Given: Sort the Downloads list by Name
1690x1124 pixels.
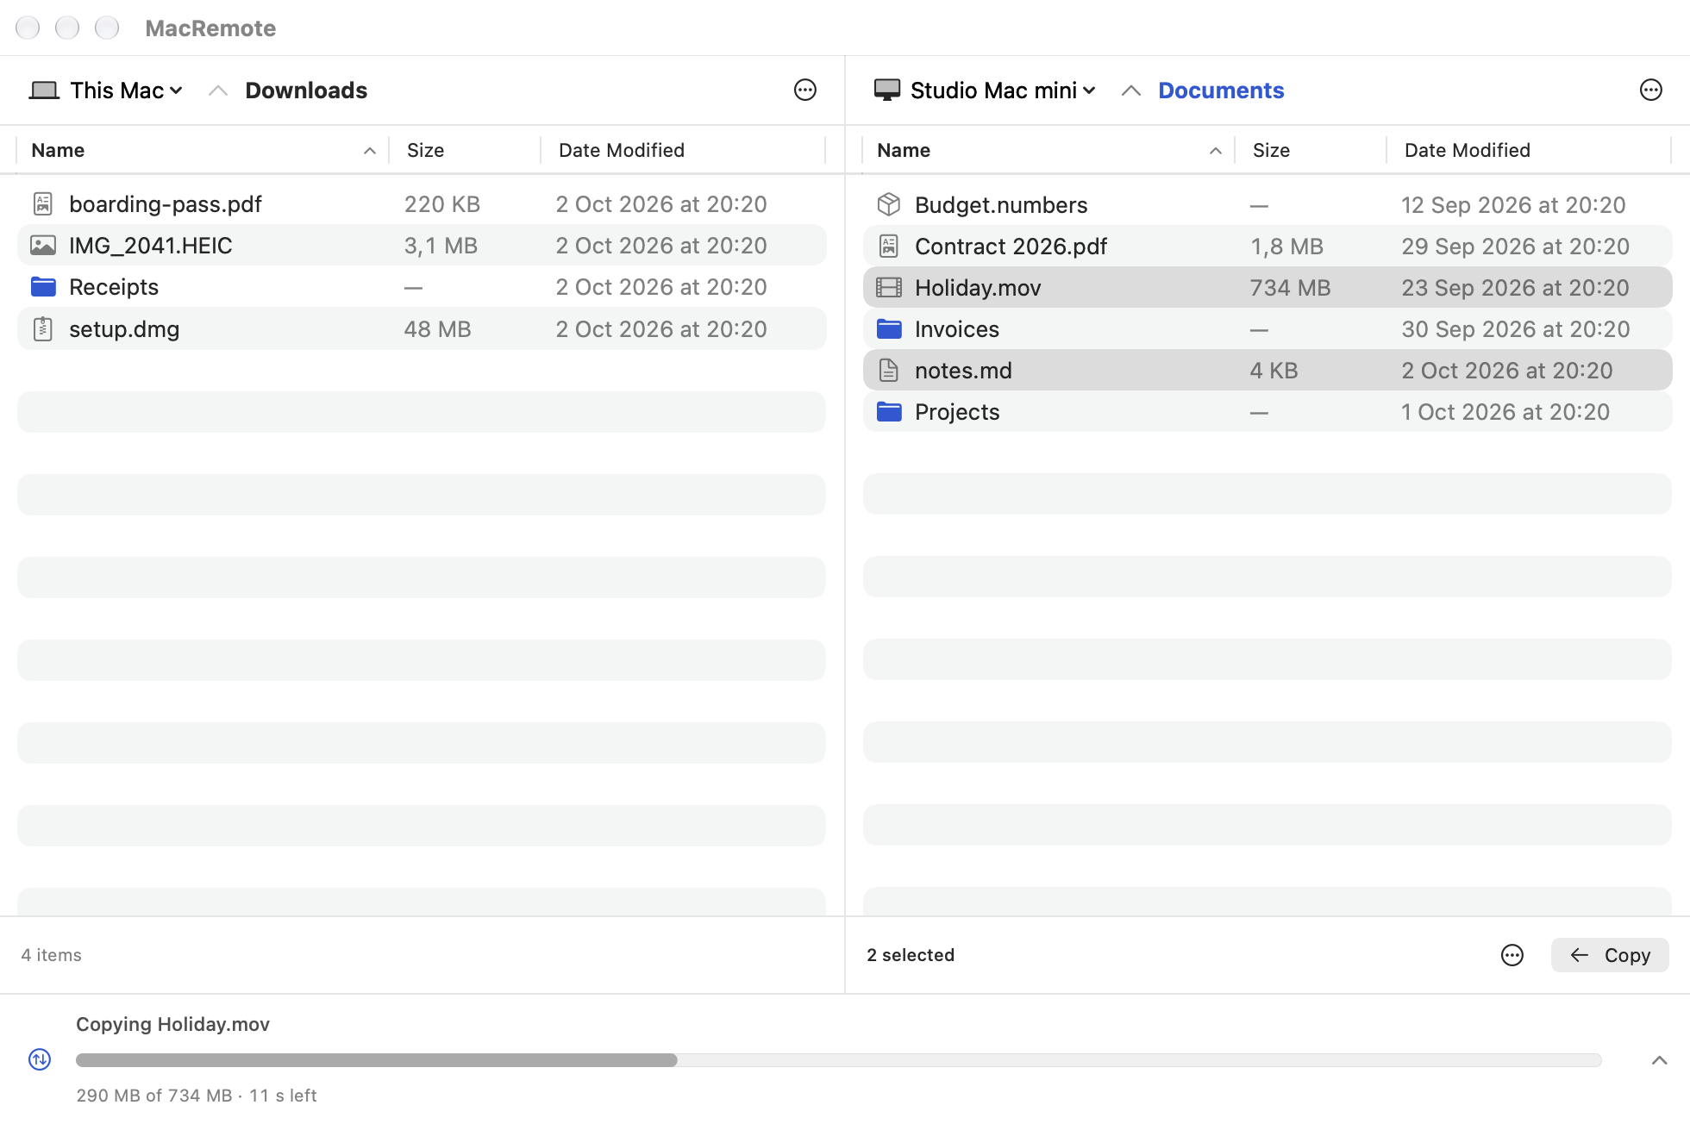Looking at the screenshot, I should (x=203, y=150).
